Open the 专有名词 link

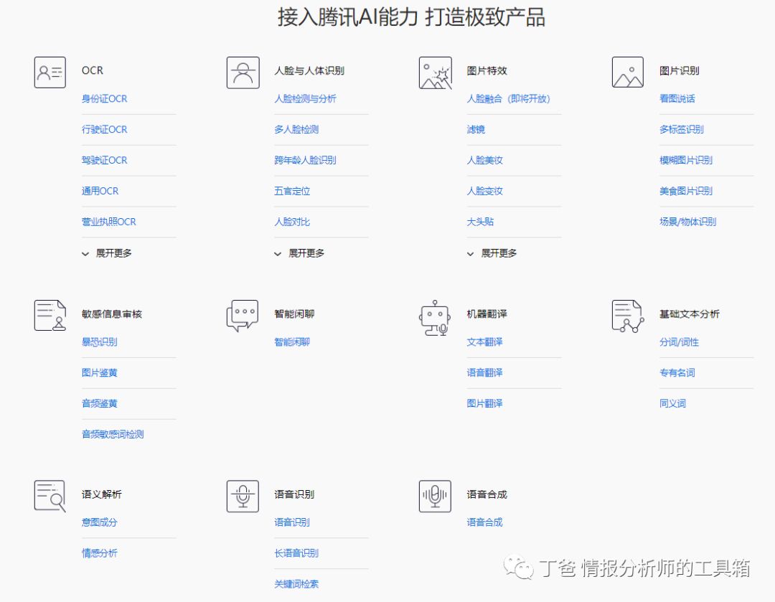[677, 372]
